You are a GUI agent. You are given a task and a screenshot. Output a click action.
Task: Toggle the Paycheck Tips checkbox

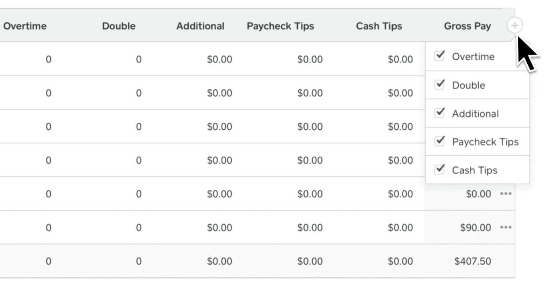click(440, 141)
